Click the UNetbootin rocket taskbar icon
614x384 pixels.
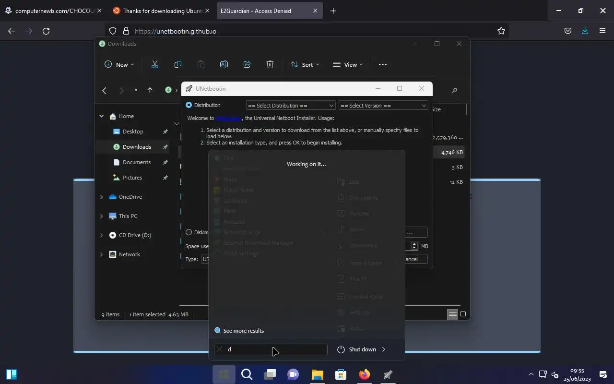[x=388, y=374]
